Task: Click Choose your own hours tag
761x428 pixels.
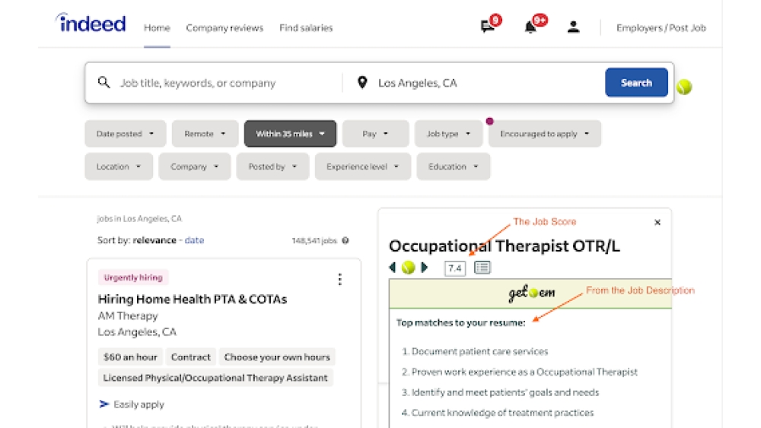Action: pyautogui.click(x=277, y=357)
